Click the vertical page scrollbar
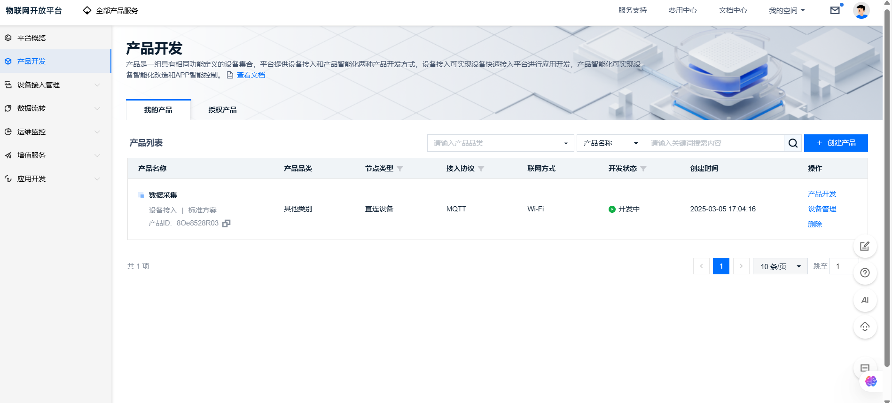The height and width of the screenshot is (403, 892). pos(887,188)
